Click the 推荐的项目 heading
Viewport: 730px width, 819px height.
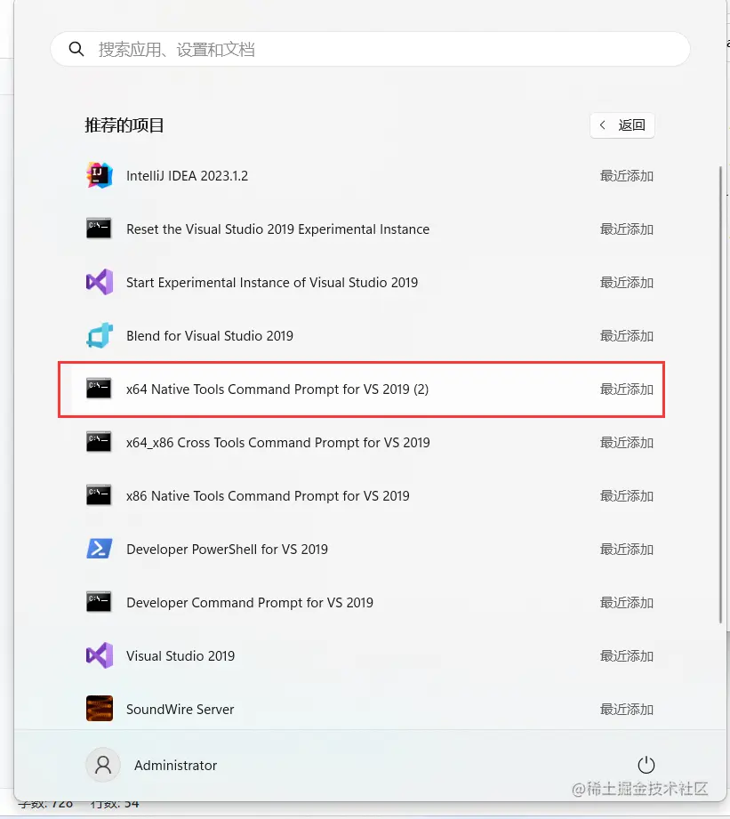tap(124, 125)
